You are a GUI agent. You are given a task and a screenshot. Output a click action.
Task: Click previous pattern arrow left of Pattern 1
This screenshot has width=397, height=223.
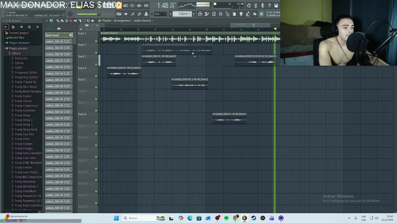(171, 14)
